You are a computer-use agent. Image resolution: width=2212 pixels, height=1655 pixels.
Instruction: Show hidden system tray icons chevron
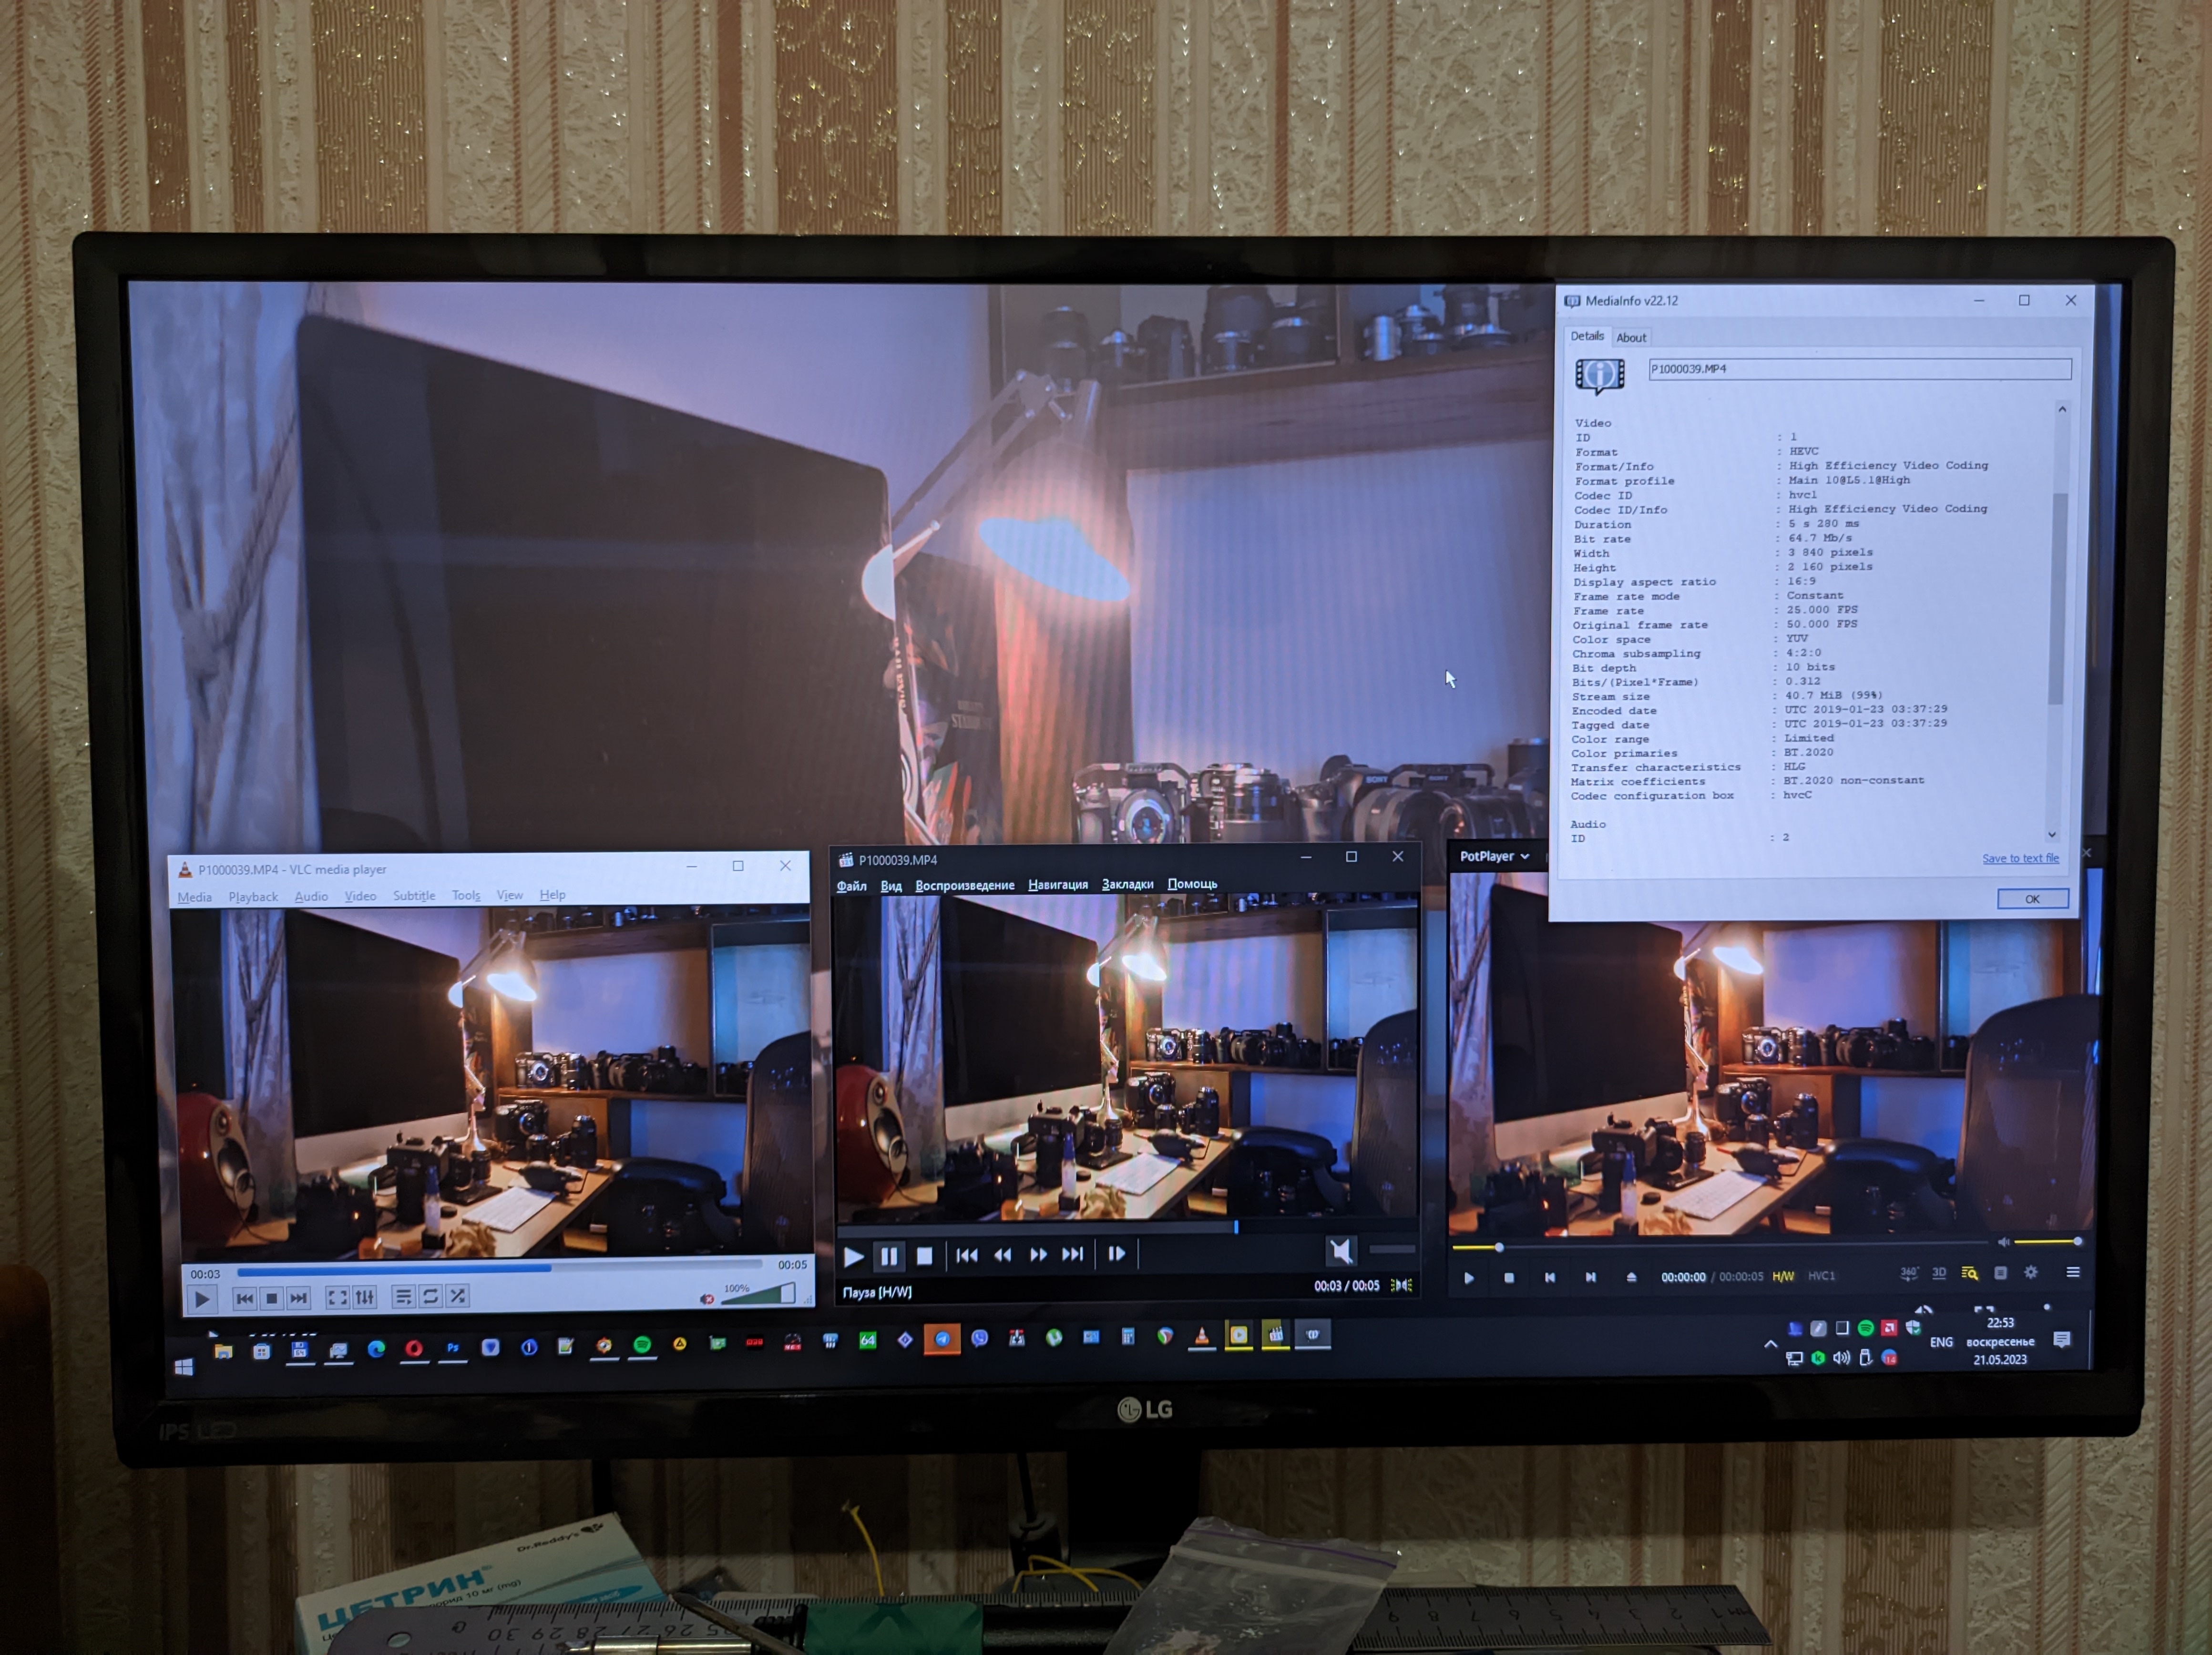(1770, 1344)
